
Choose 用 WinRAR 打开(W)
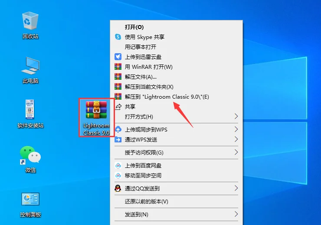[x=177, y=67]
